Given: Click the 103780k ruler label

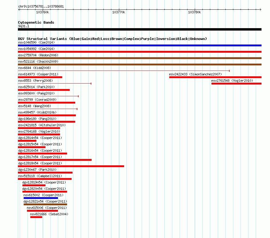Looking at the screenshot, I should (194, 12).
